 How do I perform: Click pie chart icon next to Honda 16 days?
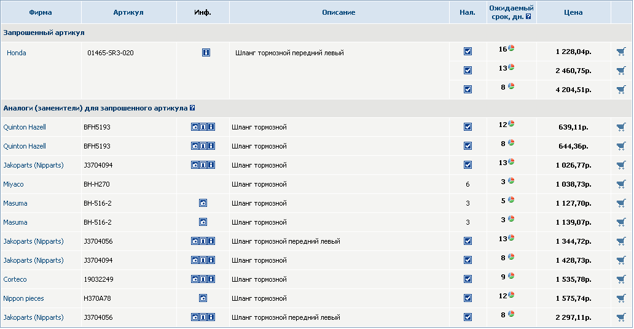(511, 48)
